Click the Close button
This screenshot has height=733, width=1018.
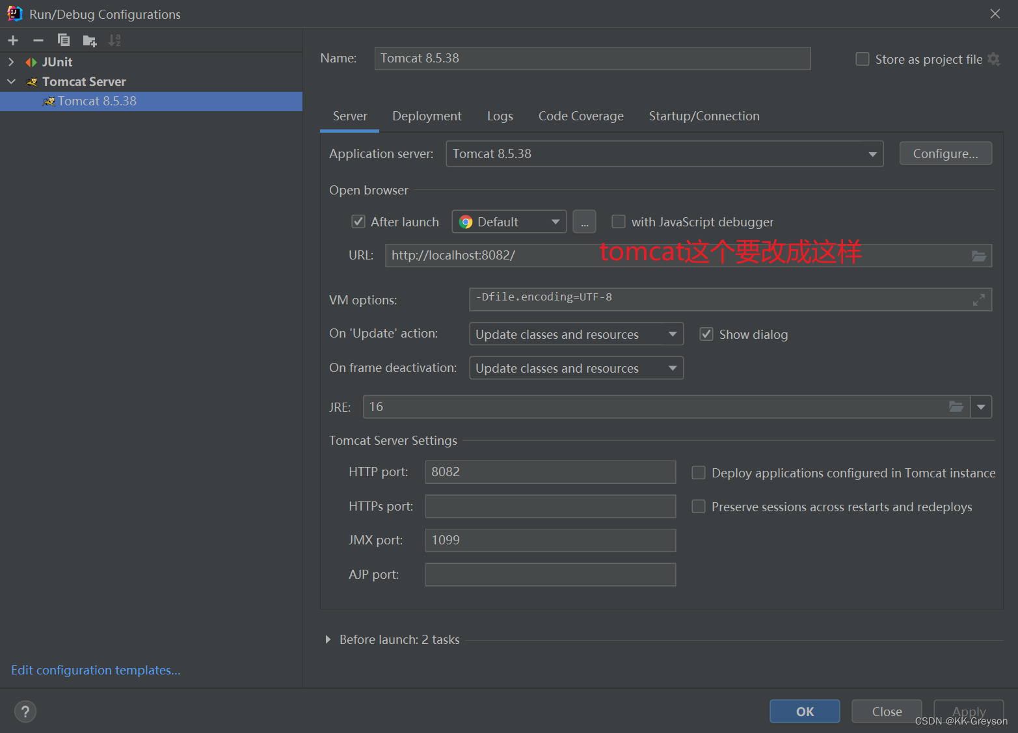pyautogui.click(x=887, y=712)
